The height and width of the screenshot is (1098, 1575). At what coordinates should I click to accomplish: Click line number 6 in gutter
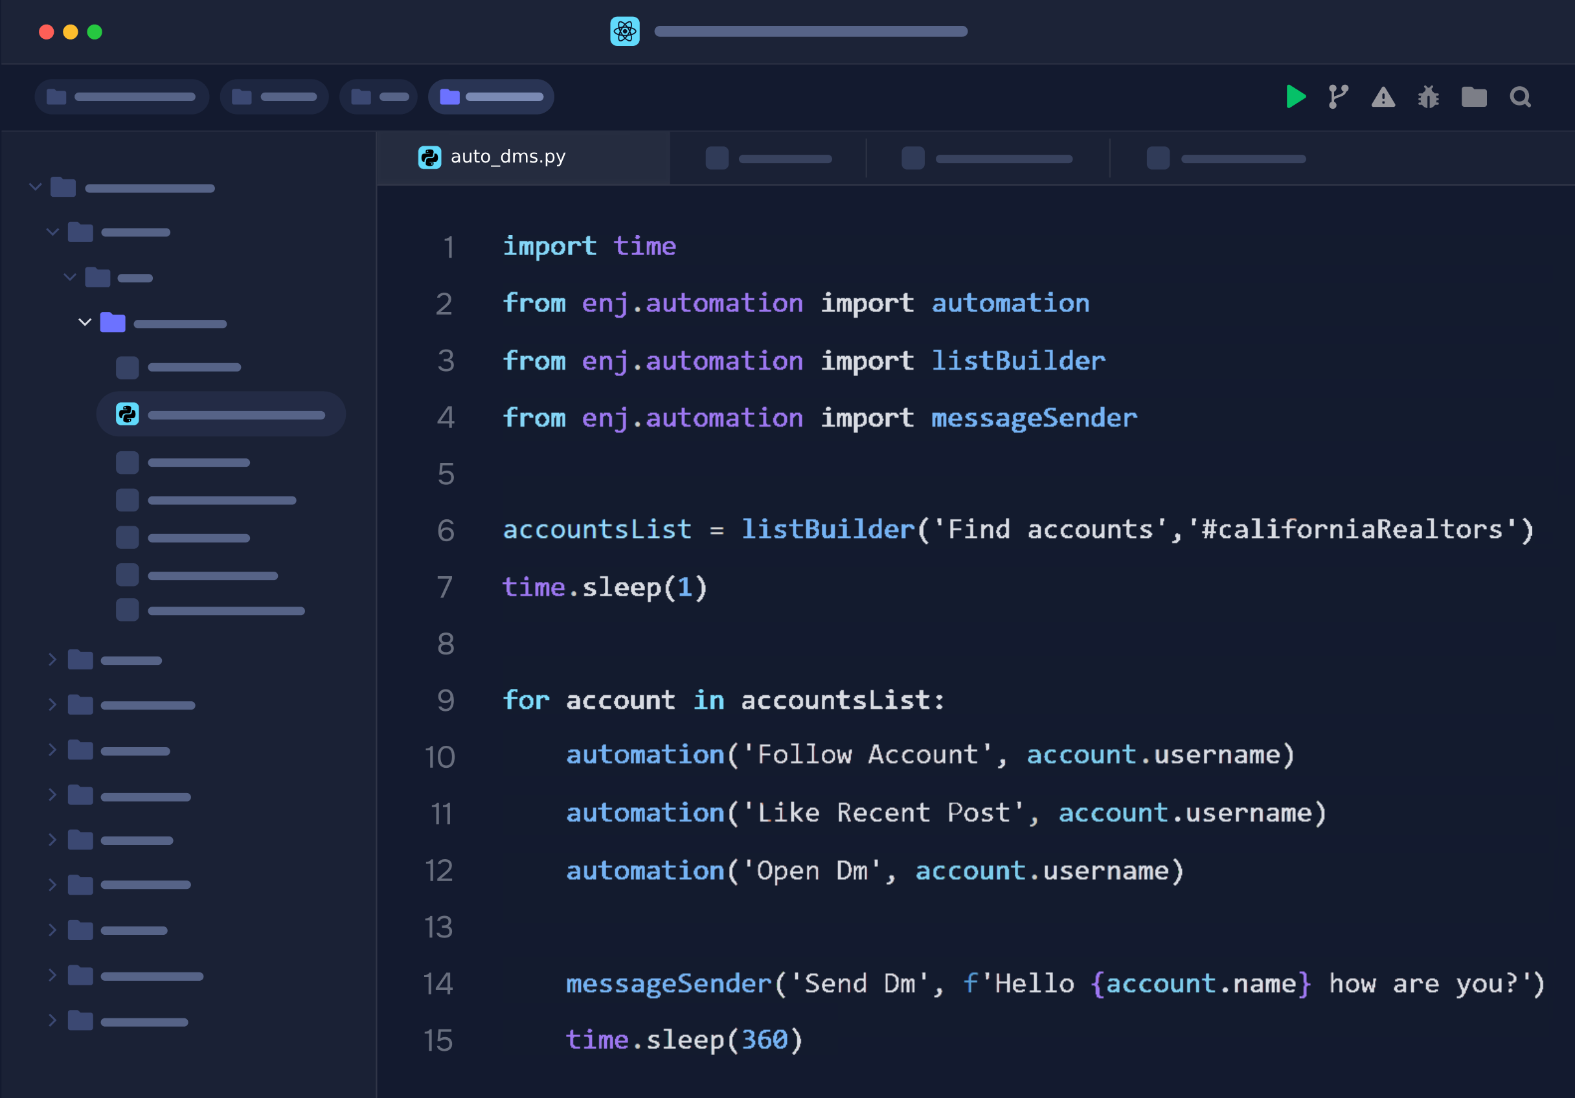pos(446,530)
